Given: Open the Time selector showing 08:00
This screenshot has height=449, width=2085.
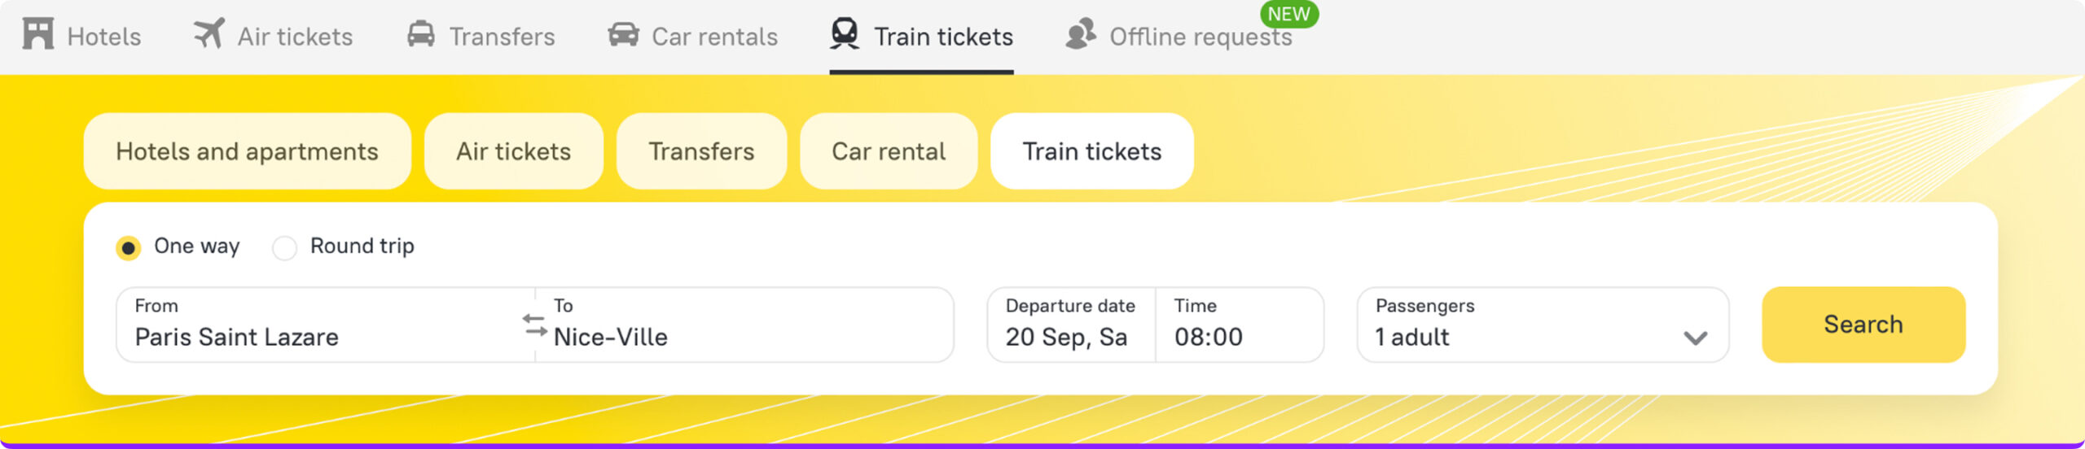Looking at the screenshot, I should [1238, 325].
